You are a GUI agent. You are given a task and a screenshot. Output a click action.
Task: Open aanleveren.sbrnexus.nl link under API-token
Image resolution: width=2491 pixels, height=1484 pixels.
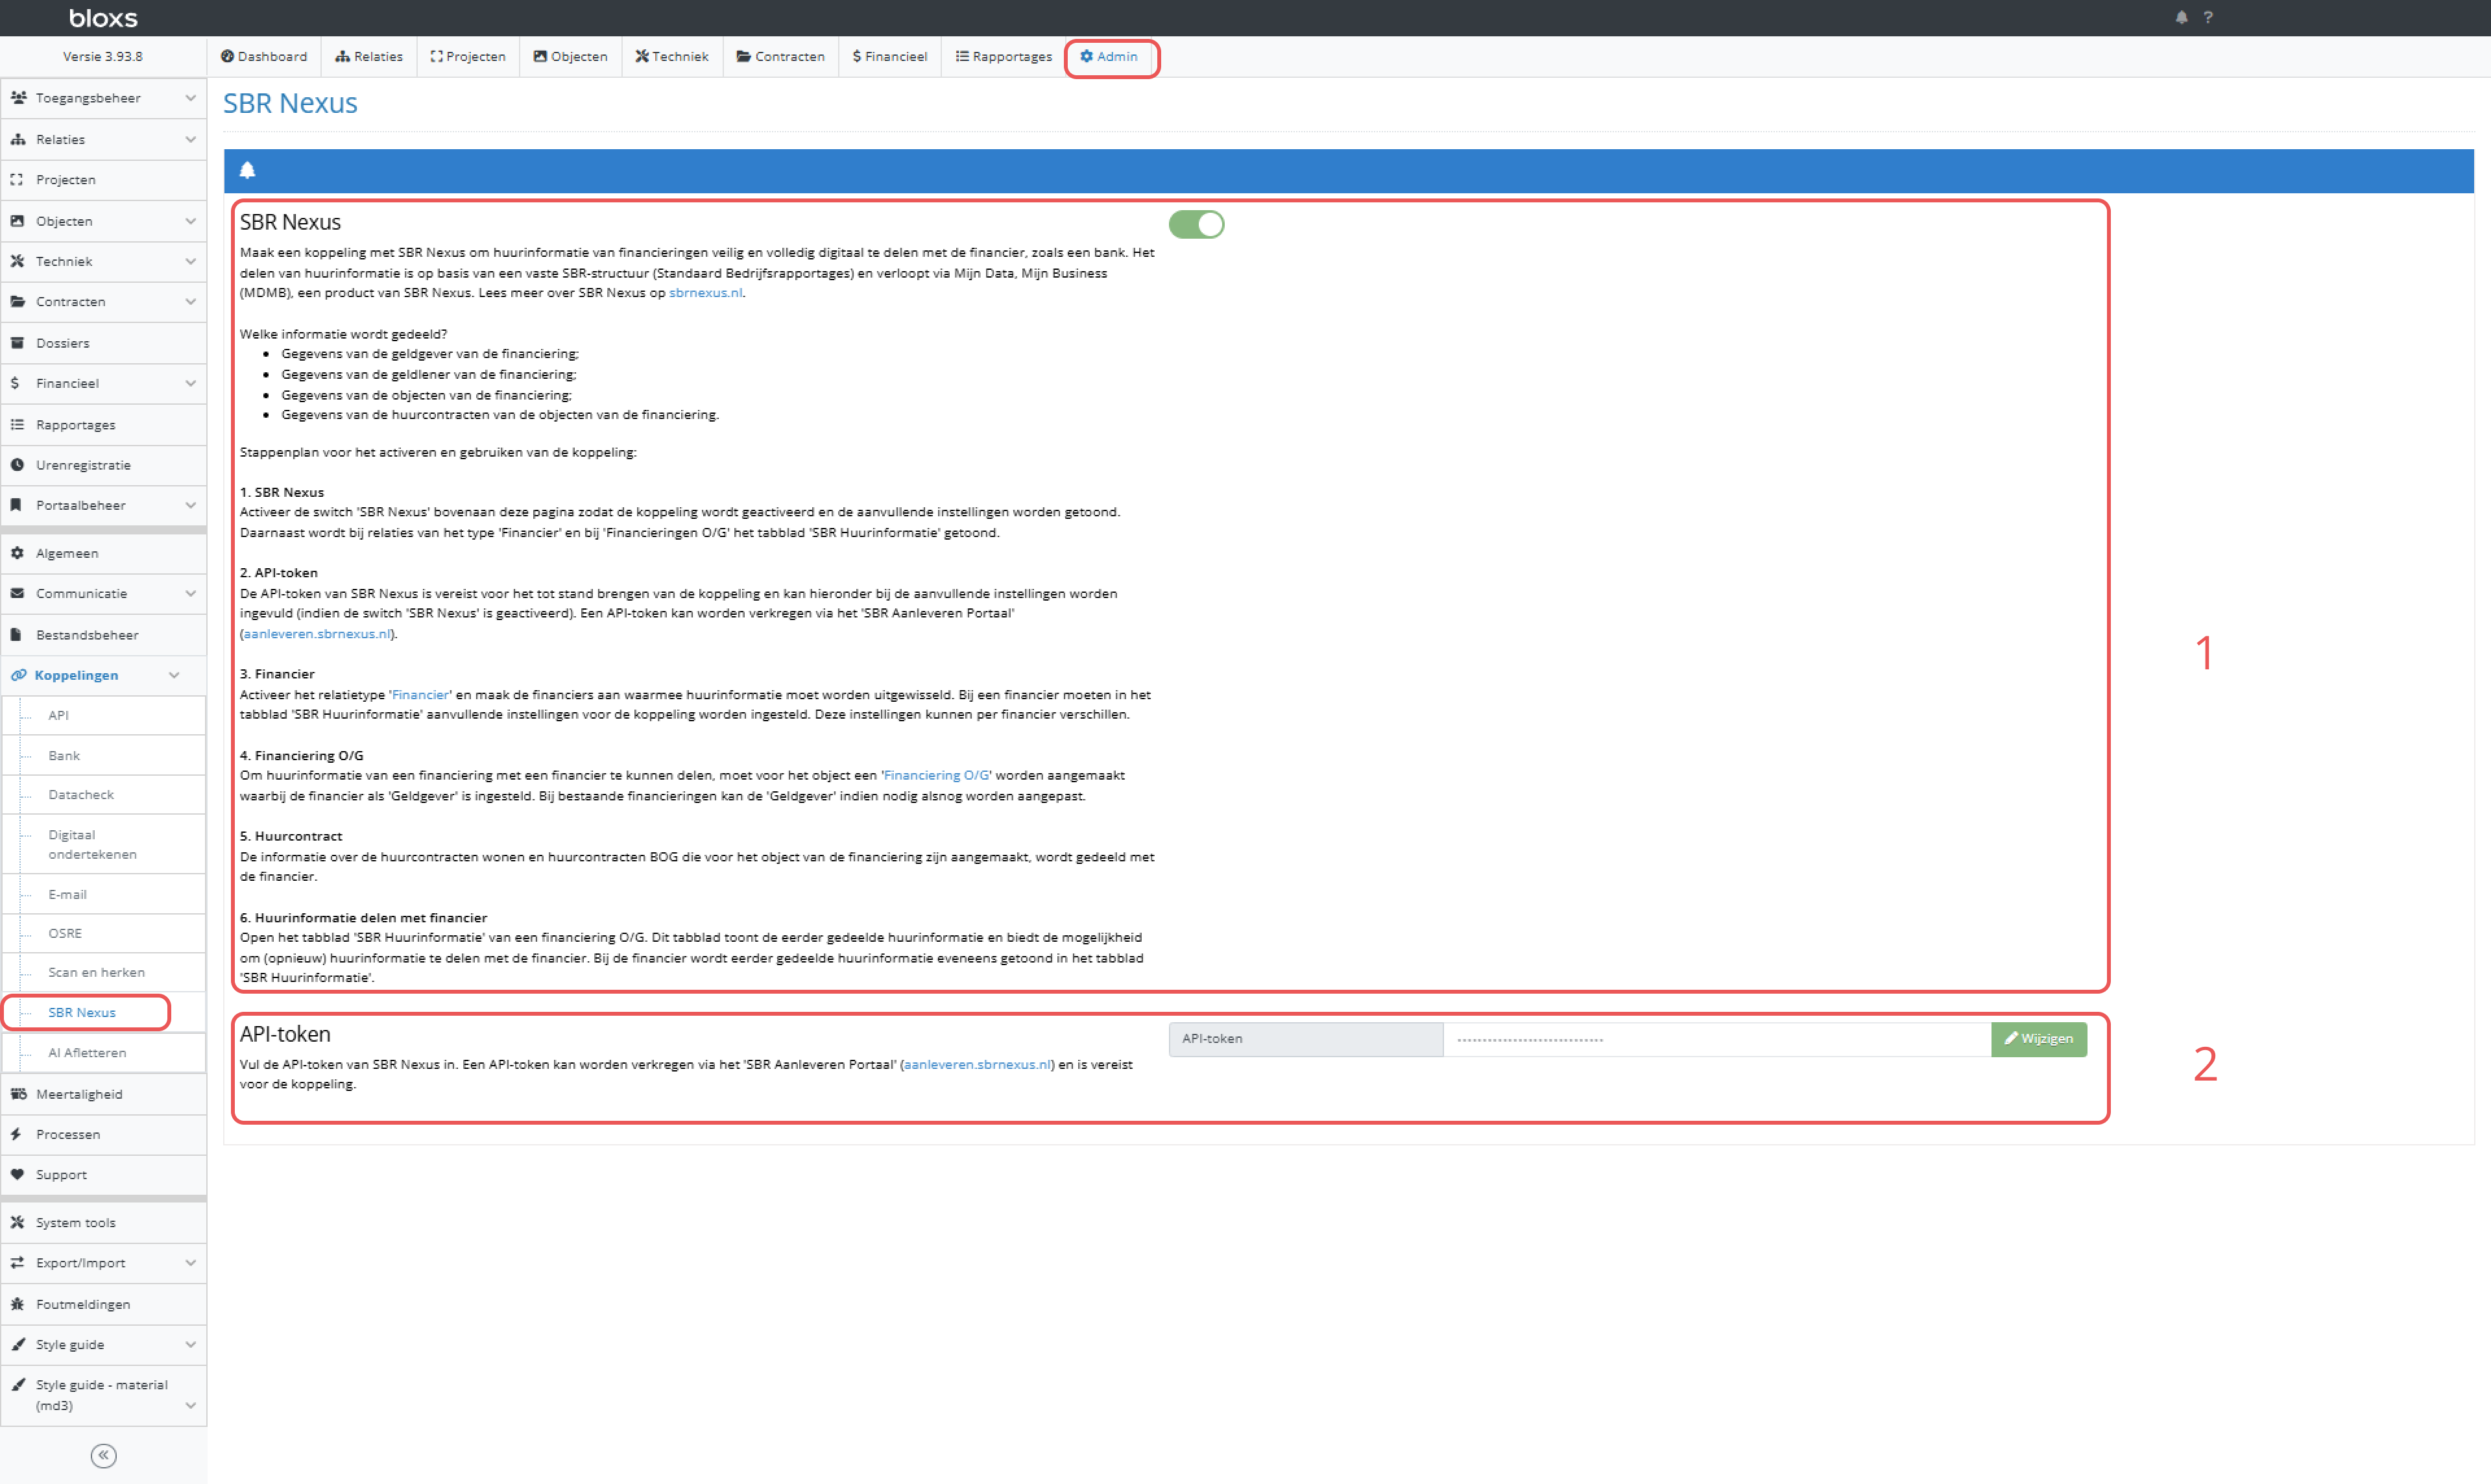pyautogui.click(x=977, y=1065)
